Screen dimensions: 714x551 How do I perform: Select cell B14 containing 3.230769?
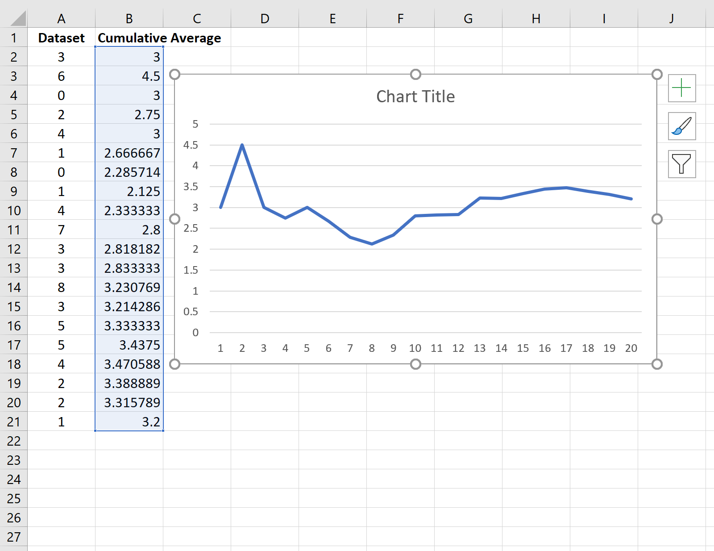coord(129,288)
